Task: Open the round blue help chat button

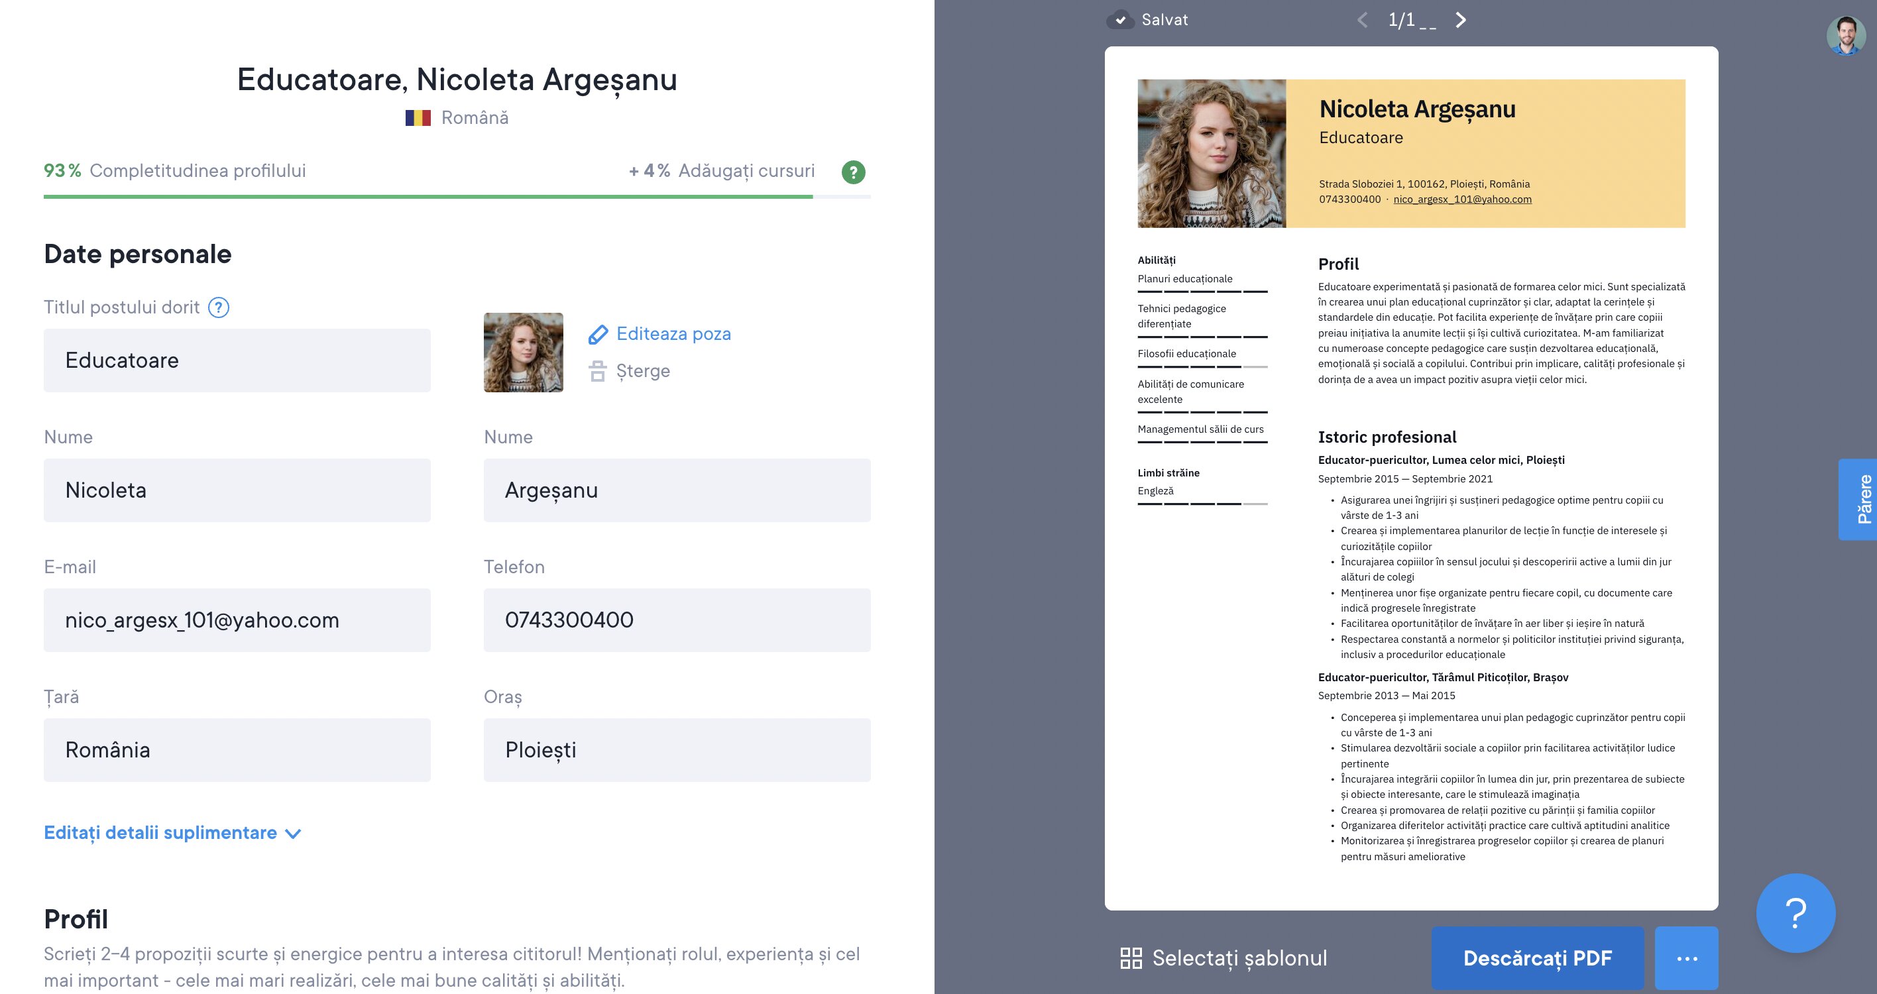Action: pos(1795,912)
